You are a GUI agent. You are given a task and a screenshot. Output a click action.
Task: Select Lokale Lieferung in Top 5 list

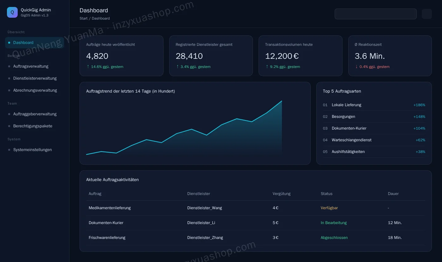(374, 105)
